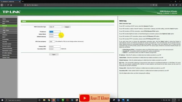Open the Wireless menu item

[9, 35]
